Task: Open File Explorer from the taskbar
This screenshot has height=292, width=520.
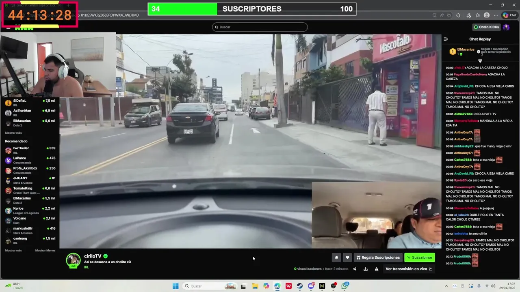Action: click(x=255, y=286)
